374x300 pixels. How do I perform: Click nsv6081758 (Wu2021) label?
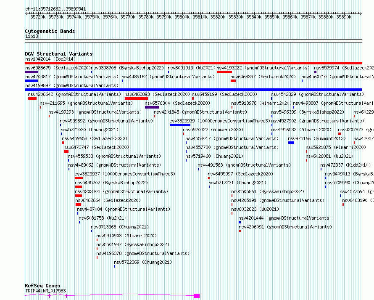103,218
